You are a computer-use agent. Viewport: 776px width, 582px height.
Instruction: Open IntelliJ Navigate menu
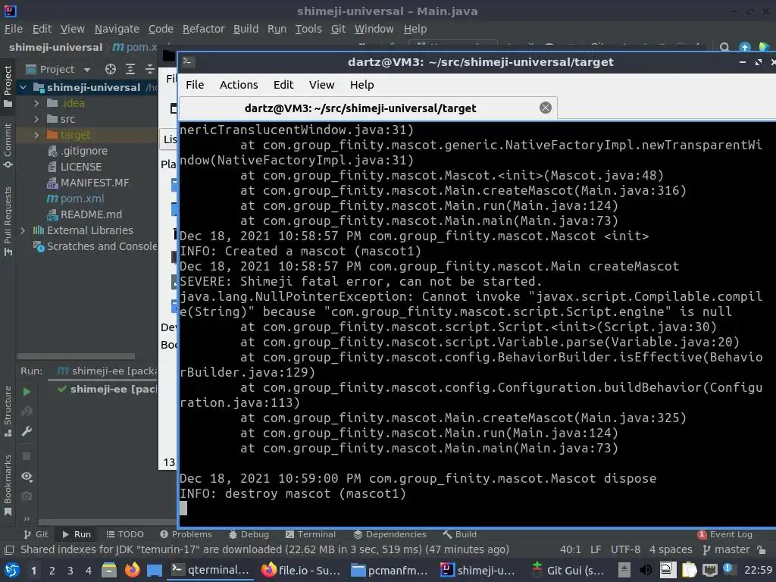coord(117,30)
